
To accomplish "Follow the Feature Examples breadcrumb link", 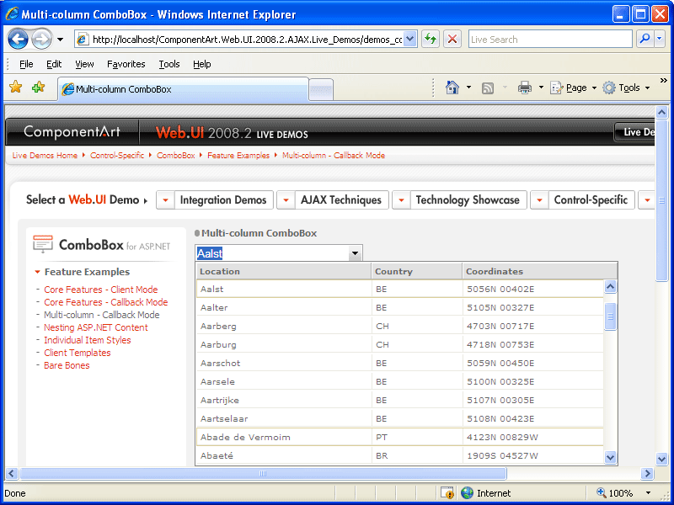I will pos(238,156).
